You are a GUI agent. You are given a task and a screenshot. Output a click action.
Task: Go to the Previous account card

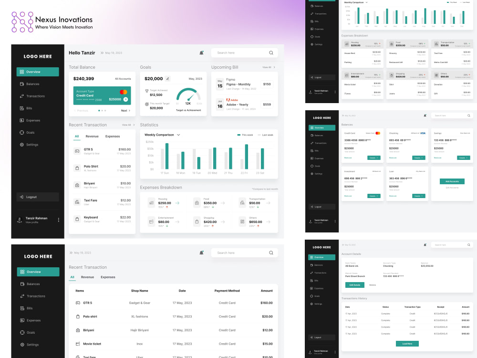pyautogui.click(x=81, y=111)
